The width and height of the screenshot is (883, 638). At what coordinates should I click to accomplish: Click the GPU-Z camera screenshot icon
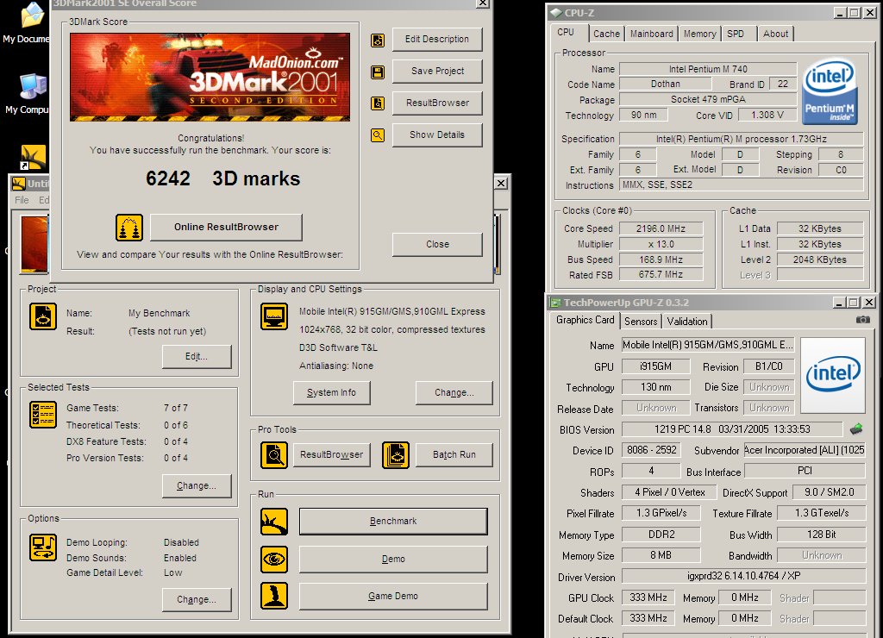[x=862, y=319]
